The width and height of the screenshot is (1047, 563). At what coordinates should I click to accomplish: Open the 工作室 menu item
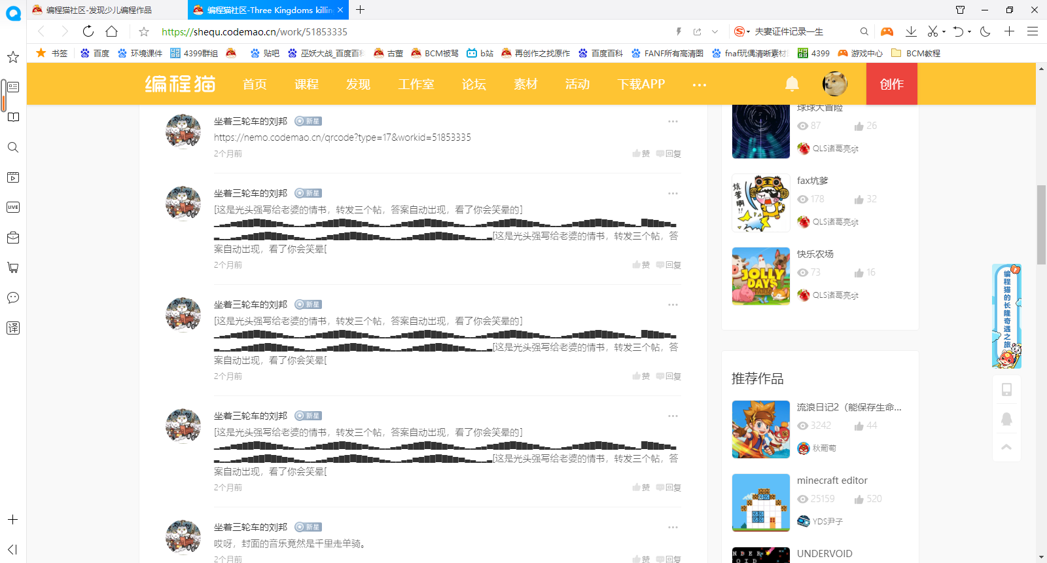(416, 84)
